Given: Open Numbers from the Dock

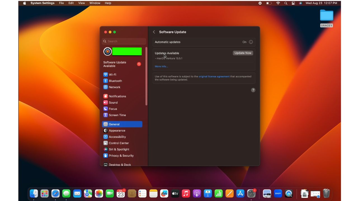Looking at the screenshot, I should point(218,193).
